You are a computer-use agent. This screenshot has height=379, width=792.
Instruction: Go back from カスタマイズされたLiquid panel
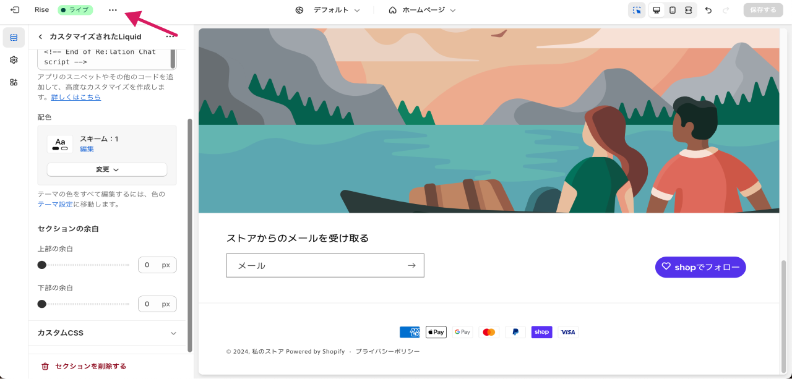[x=41, y=37]
